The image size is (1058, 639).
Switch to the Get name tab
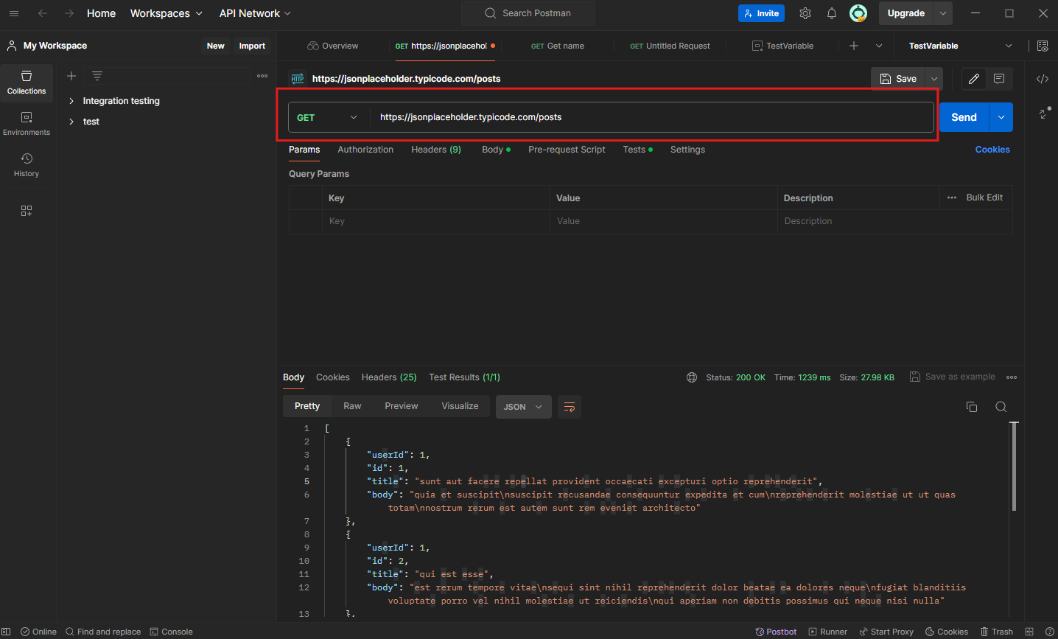click(x=558, y=46)
